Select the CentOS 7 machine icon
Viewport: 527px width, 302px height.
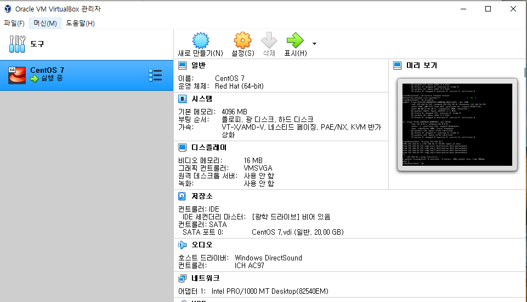(17, 75)
